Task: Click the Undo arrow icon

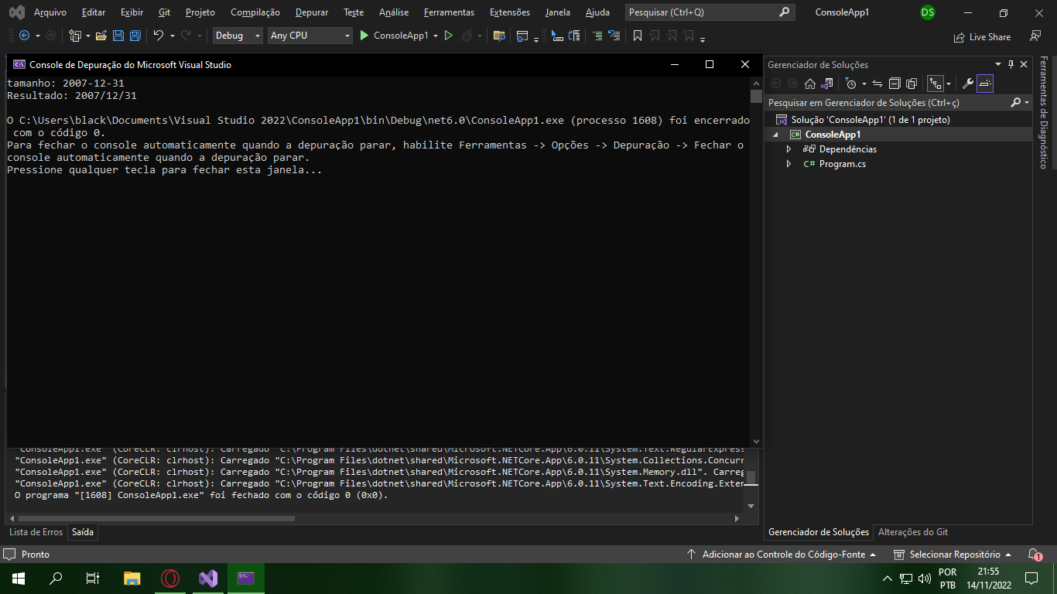Action: point(159,36)
